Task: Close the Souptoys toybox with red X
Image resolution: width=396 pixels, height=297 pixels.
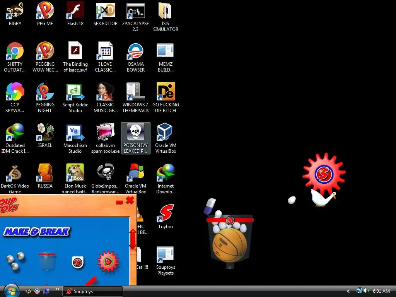Action: click(130, 200)
